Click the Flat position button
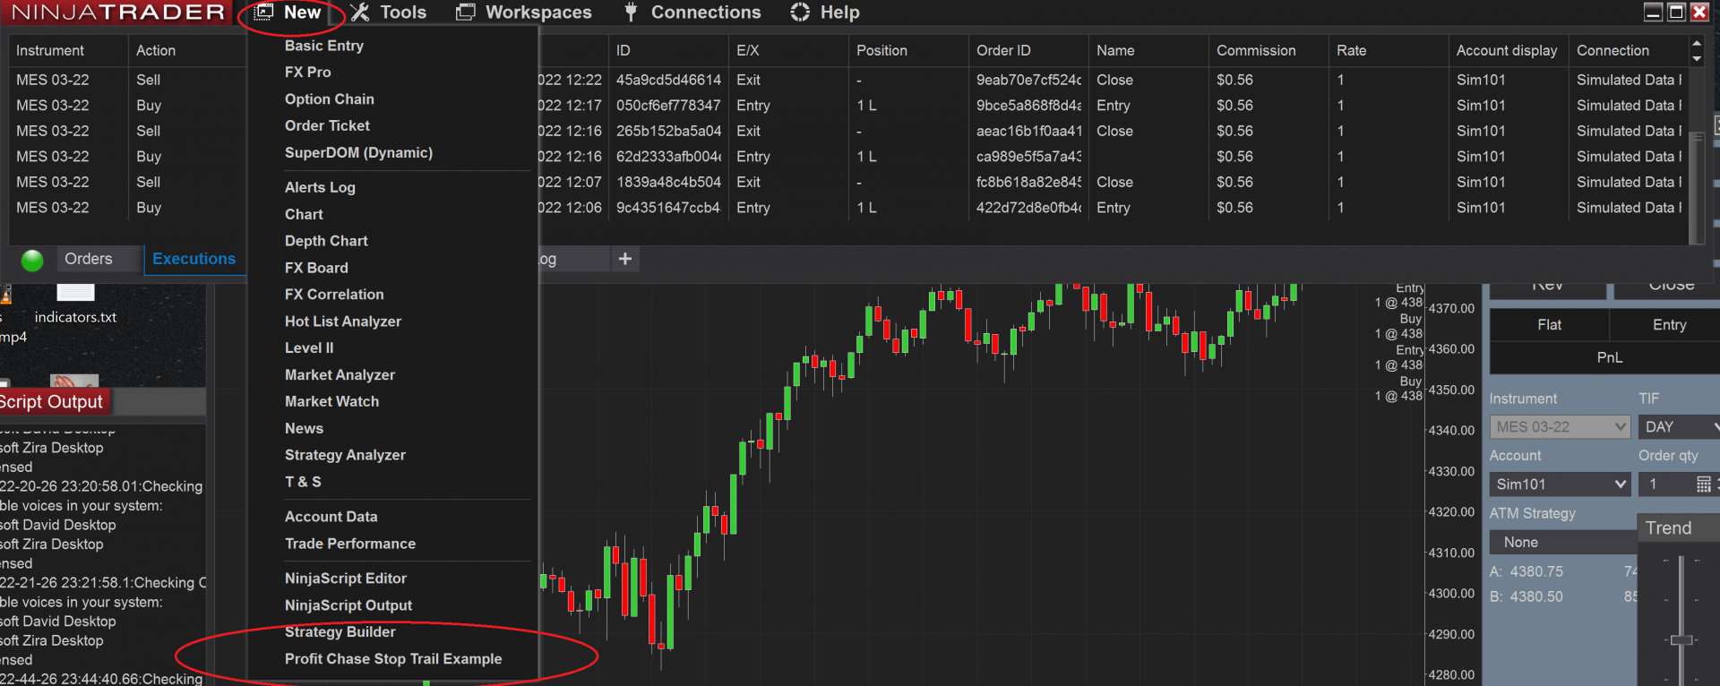This screenshot has width=1720, height=686. 1549,325
